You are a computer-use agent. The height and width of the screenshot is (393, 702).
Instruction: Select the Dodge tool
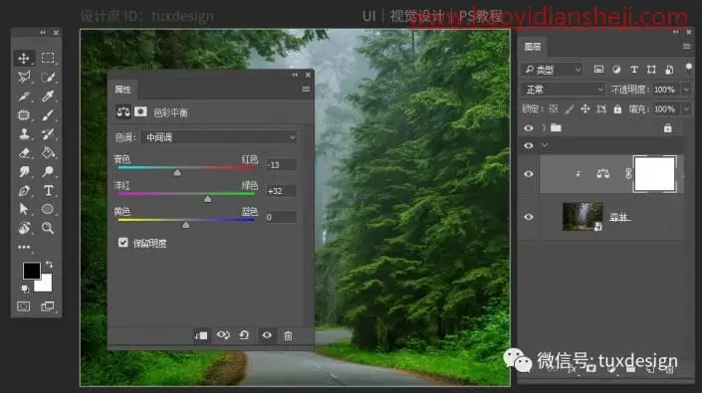[x=48, y=172]
